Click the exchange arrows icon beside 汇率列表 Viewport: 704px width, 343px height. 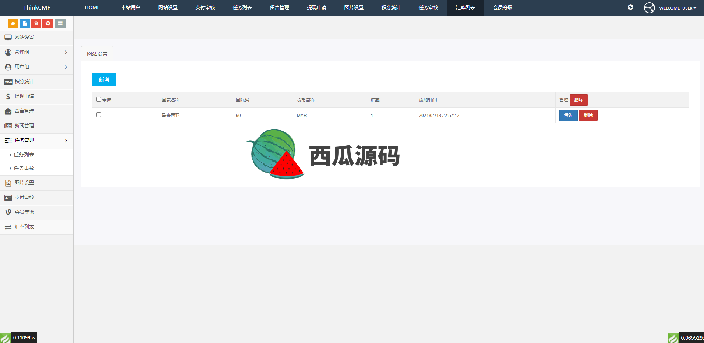(x=8, y=227)
